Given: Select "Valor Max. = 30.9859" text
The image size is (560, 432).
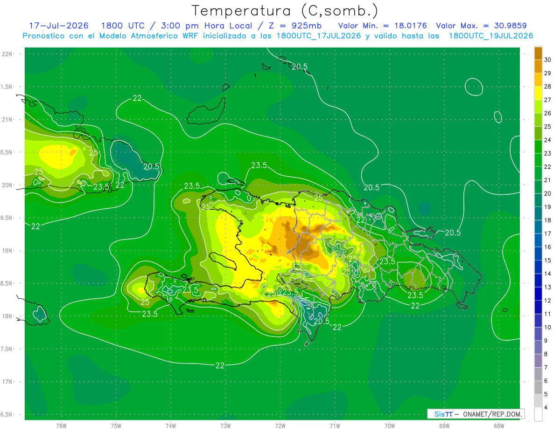Looking at the screenshot, I should coord(482,26).
